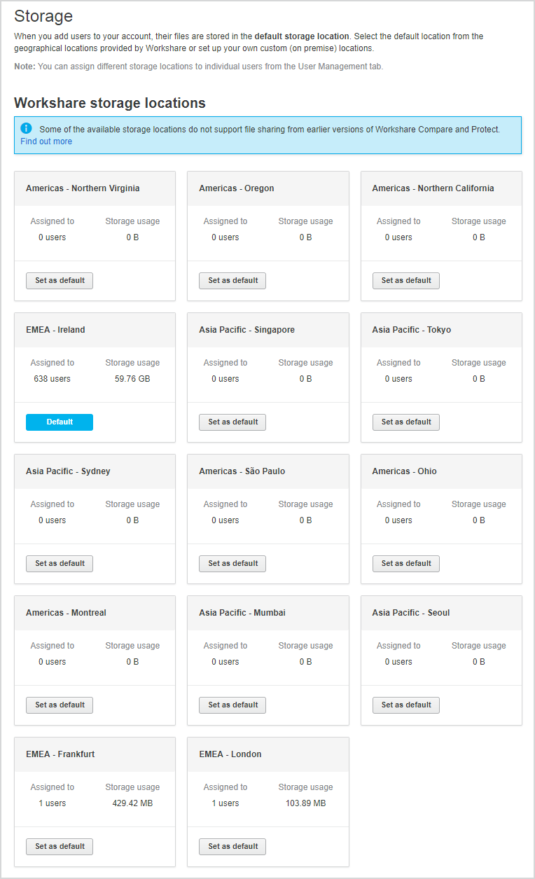The image size is (535, 879).
Task: Set Asia Pacific - Seoul as default
Action: [x=406, y=705]
